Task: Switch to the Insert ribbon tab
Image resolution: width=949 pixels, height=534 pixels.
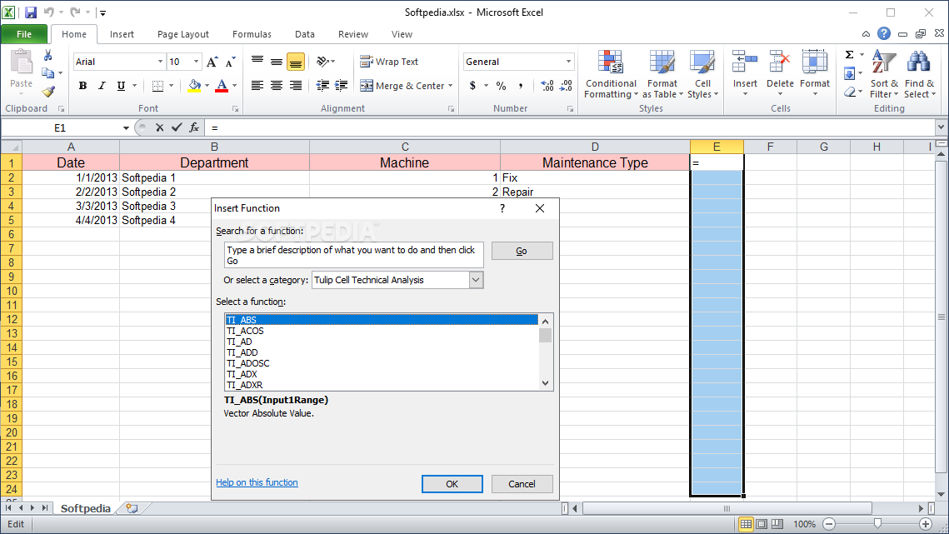Action: (x=122, y=34)
